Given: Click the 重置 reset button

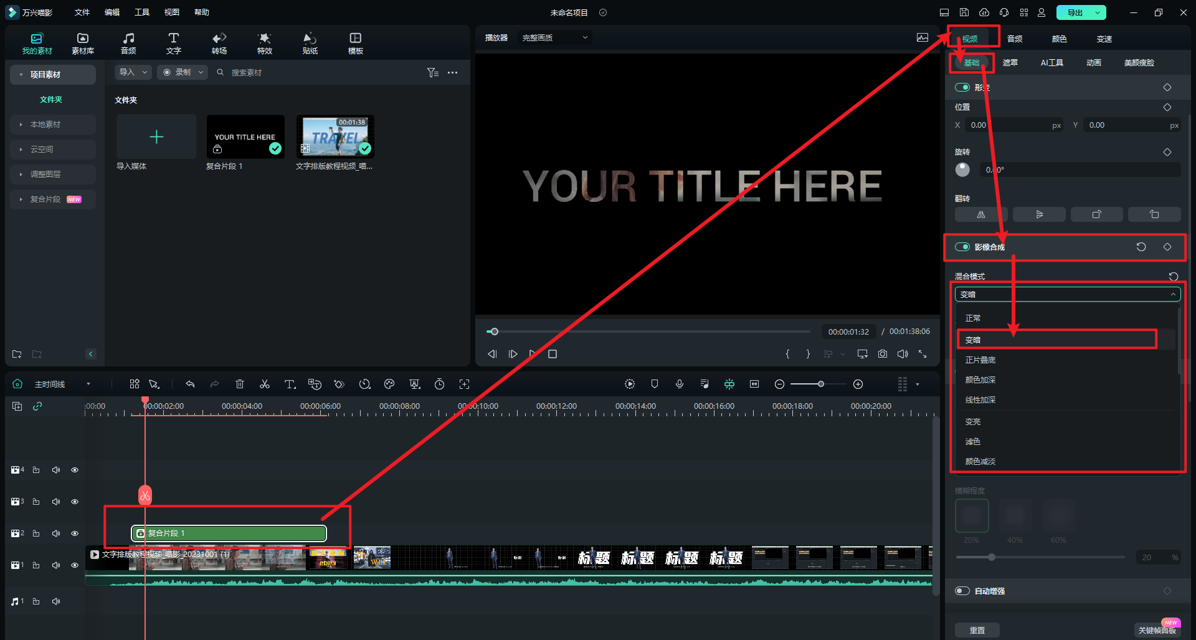Looking at the screenshot, I should [977, 630].
